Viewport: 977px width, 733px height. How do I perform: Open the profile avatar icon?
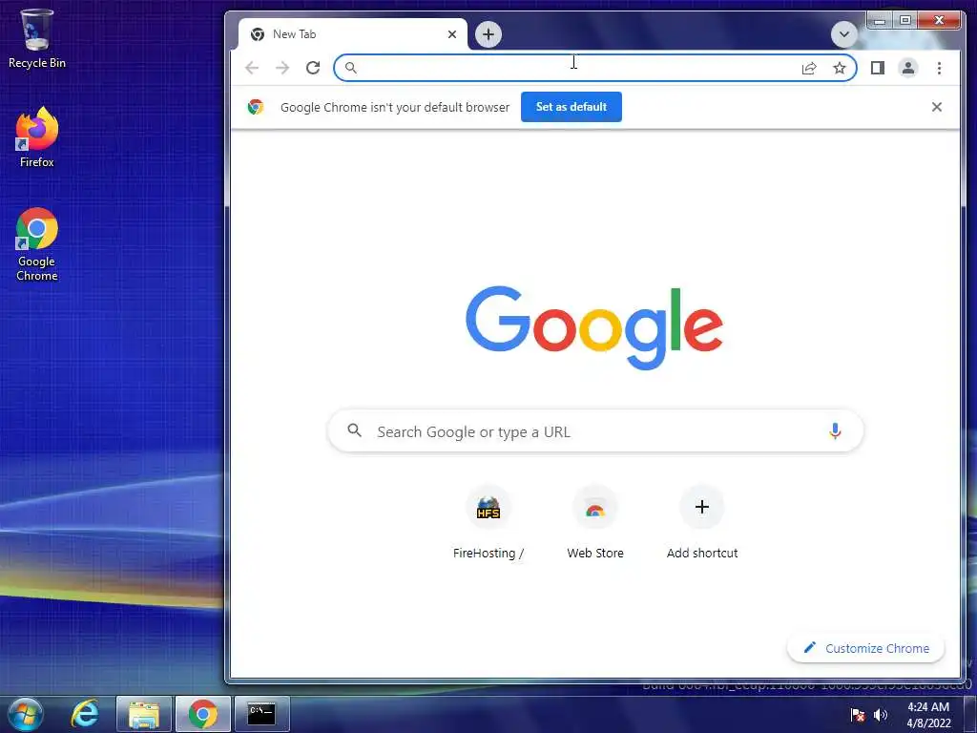click(908, 68)
